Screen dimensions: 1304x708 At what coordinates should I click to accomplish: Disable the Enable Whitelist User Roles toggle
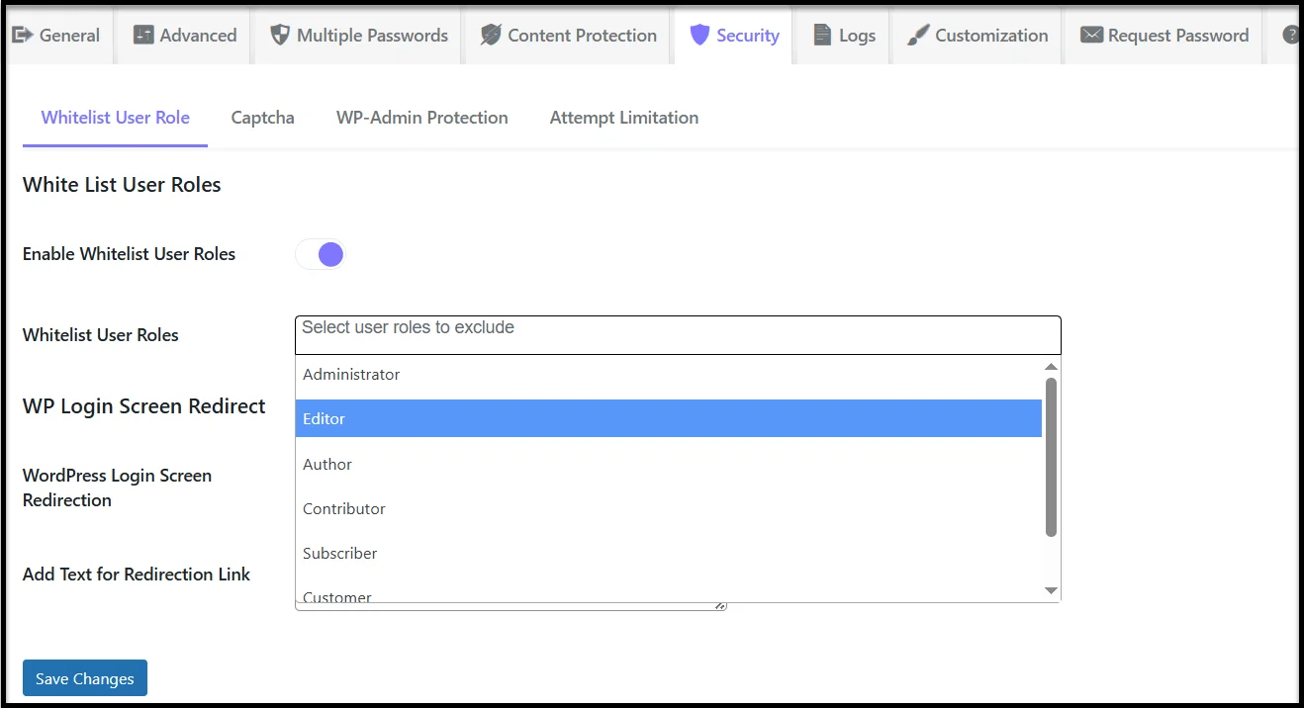pos(320,254)
